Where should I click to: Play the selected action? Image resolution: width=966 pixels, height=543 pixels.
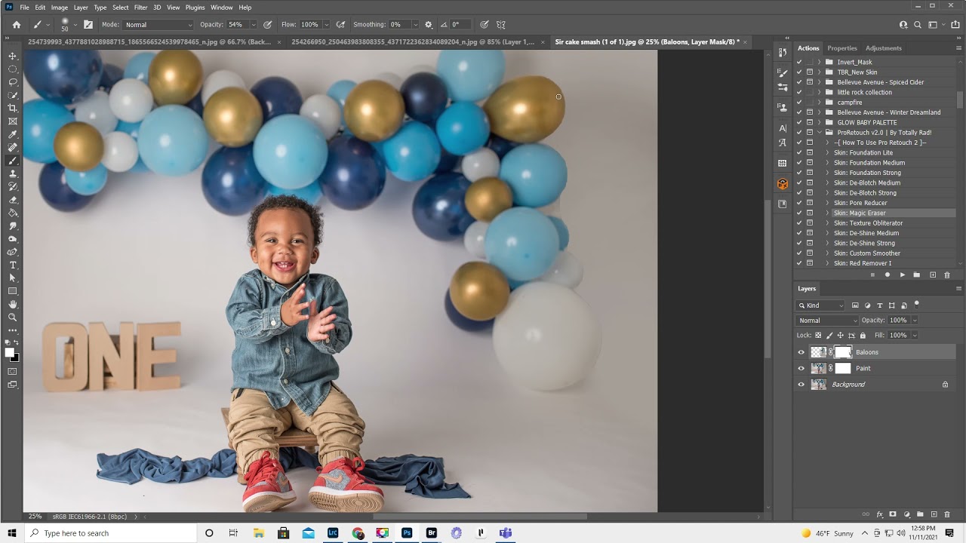tap(902, 275)
